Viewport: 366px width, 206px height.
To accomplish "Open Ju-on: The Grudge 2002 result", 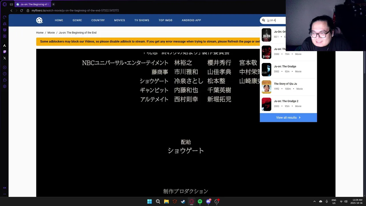I will pyautogui.click(x=288, y=70).
